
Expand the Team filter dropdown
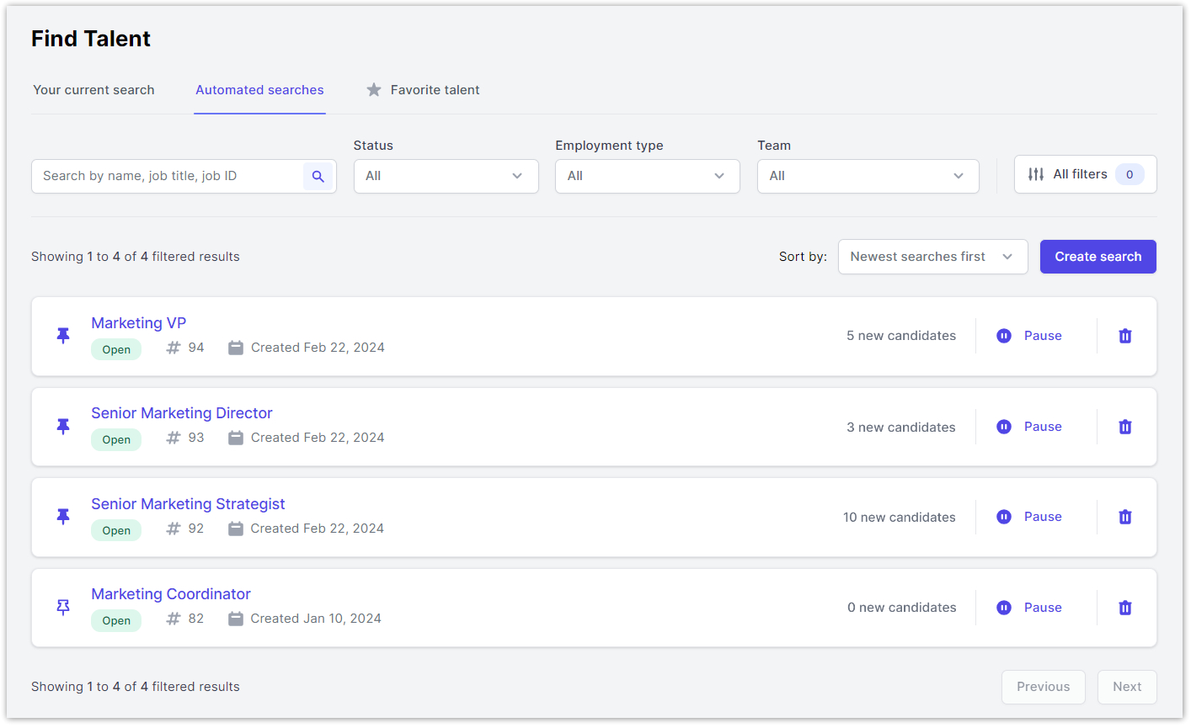868,177
